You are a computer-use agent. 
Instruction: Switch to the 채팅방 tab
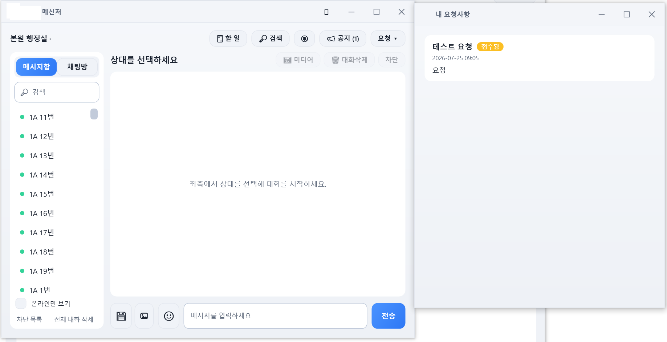pyautogui.click(x=77, y=67)
